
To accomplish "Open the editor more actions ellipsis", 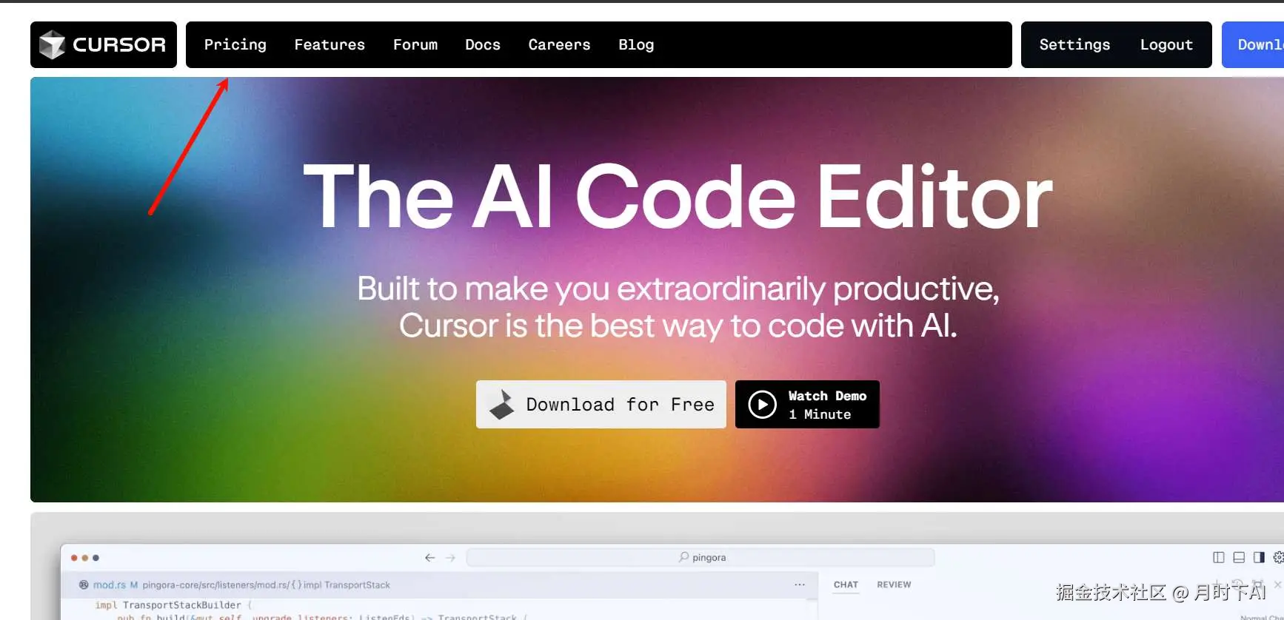I will (800, 584).
